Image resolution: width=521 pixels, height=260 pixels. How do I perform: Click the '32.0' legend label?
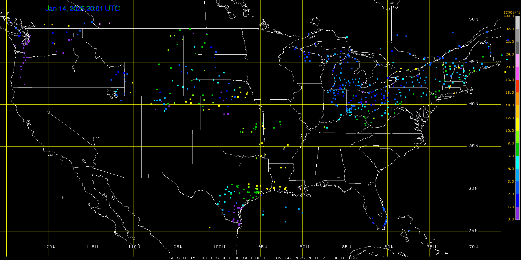point(510,29)
